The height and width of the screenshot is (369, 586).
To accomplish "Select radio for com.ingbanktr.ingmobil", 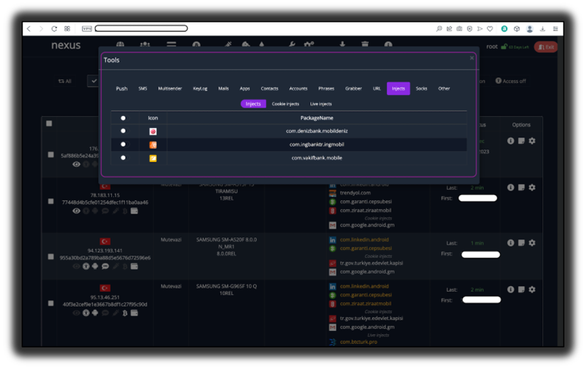I will pyautogui.click(x=123, y=144).
